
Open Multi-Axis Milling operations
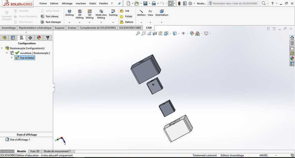tap(101, 14)
